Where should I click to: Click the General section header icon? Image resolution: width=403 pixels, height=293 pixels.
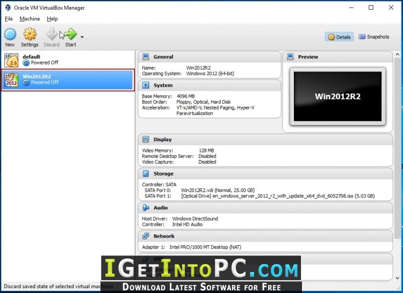[146, 57]
